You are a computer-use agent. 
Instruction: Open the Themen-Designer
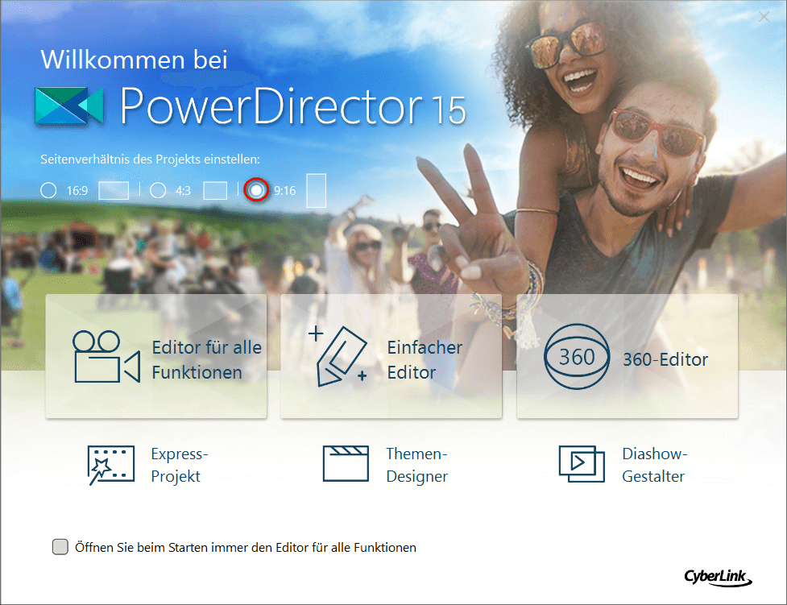click(x=386, y=464)
